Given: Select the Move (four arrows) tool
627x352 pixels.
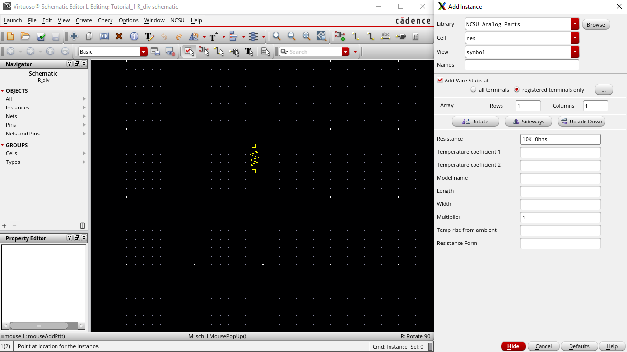Looking at the screenshot, I should coord(74,36).
